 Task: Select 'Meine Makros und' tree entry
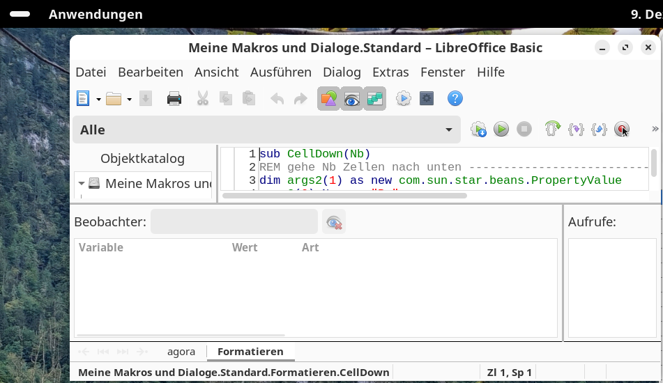tap(158, 183)
